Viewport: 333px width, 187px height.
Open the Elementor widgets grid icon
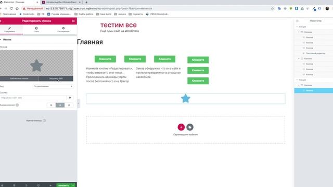(73, 21)
